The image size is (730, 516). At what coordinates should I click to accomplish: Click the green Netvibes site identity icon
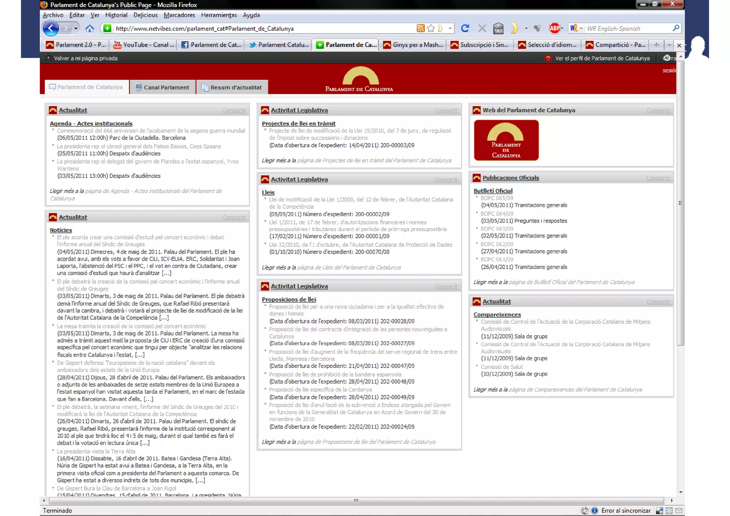[x=107, y=28]
